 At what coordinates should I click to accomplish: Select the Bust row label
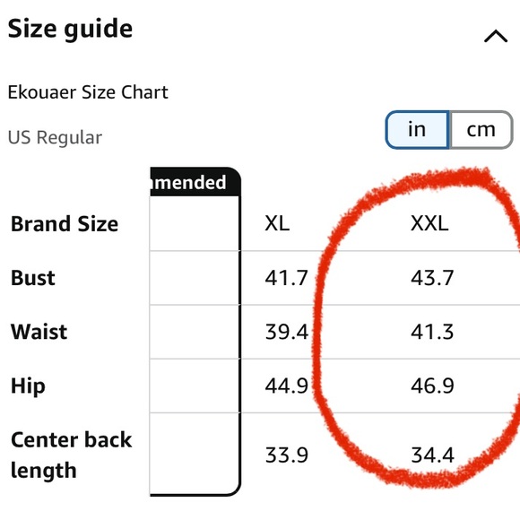tap(33, 278)
